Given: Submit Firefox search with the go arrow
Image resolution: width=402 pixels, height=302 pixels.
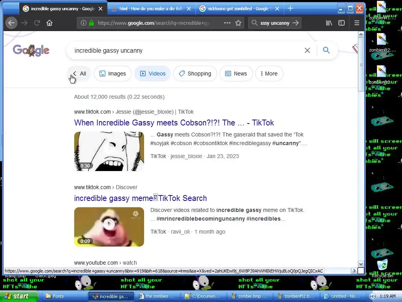Looking at the screenshot, I should pyautogui.click(x=296, y=23).
